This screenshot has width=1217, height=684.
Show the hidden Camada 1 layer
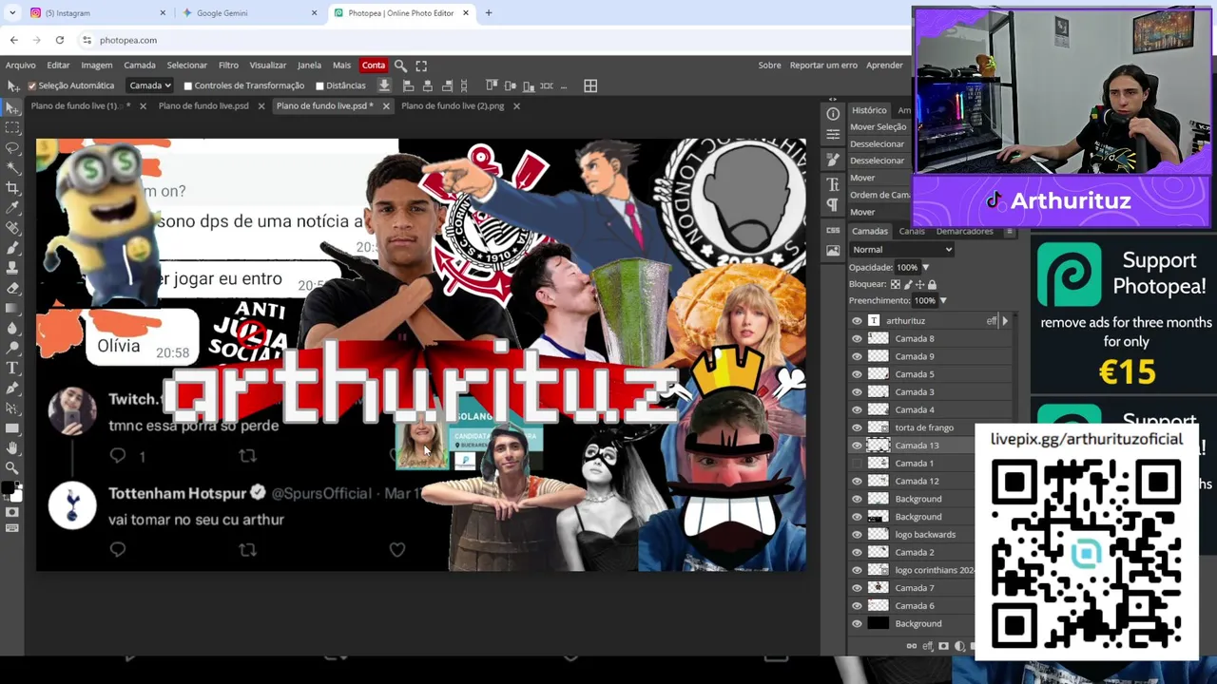click(857, 464)
